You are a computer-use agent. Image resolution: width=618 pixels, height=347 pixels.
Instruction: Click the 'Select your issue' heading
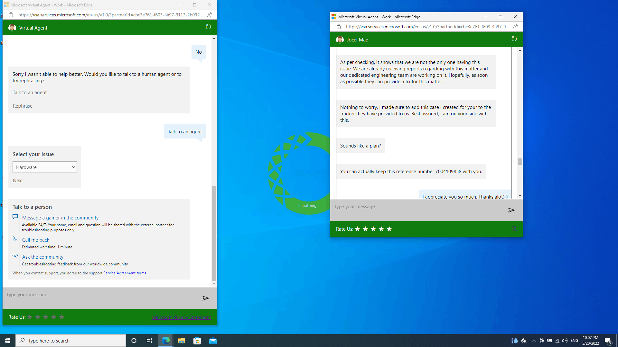pos(33,154)
